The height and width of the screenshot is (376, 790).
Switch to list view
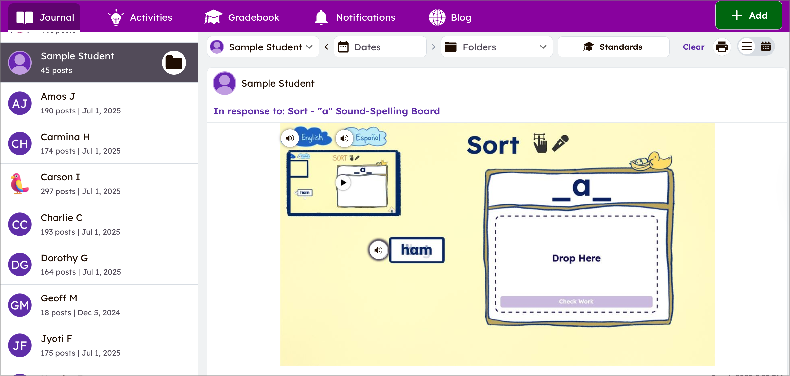click(x=747, y=47)
